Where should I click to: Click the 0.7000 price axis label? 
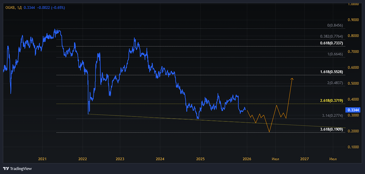pyautogui.click(x=353, y=52)
